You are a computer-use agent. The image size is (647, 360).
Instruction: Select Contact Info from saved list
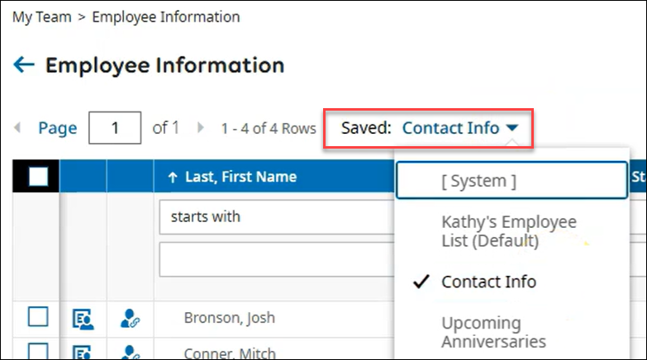(x=488, y=282)
